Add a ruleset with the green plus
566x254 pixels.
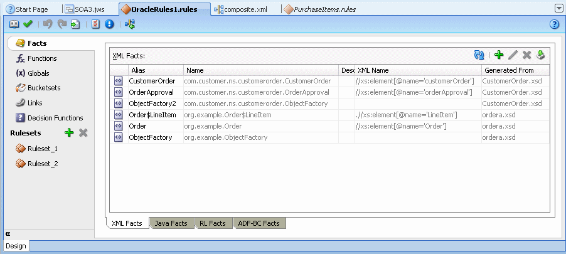point(69,133)
